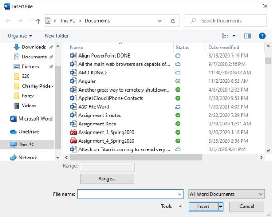Click the horizontal scrollbar right arrow
Screen dimensions: 272x217
[261, 158]
